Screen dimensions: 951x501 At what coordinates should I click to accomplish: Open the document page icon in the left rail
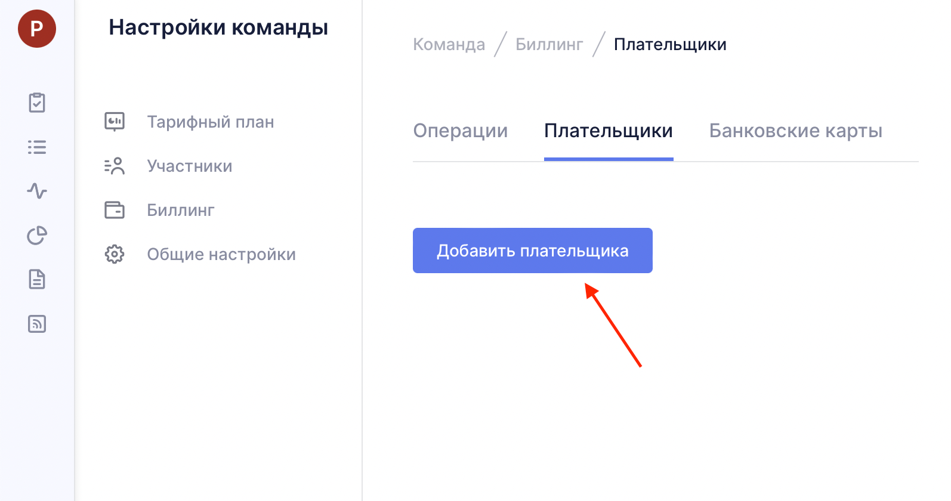pyautogui.click(x=37, y=279)
